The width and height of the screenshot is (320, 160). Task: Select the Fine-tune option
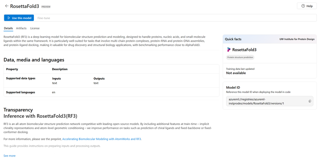pos(44,18)
